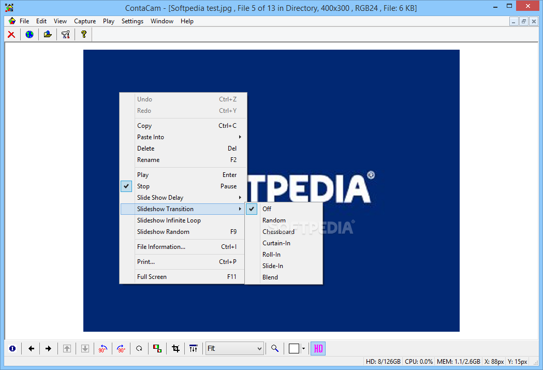
Task: Click the free rotate circular arrow icon
Action: coord(139,349)
